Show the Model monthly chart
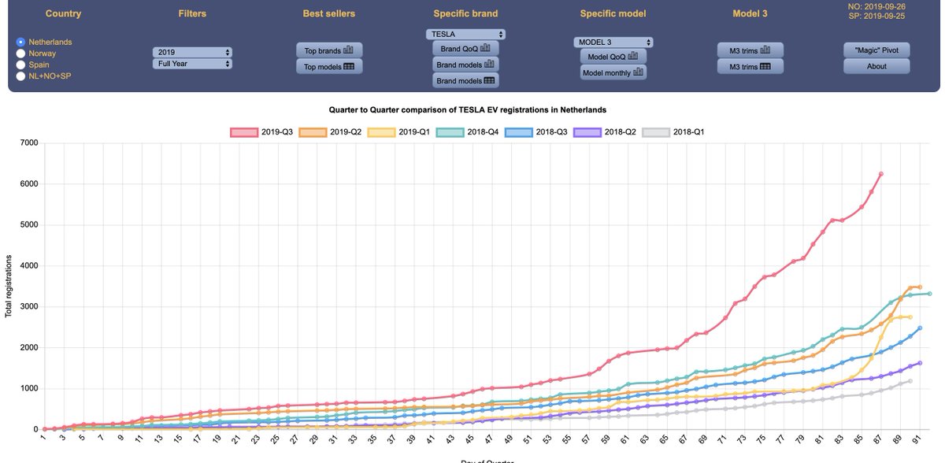945x463 pixels. tap(613, 72)
